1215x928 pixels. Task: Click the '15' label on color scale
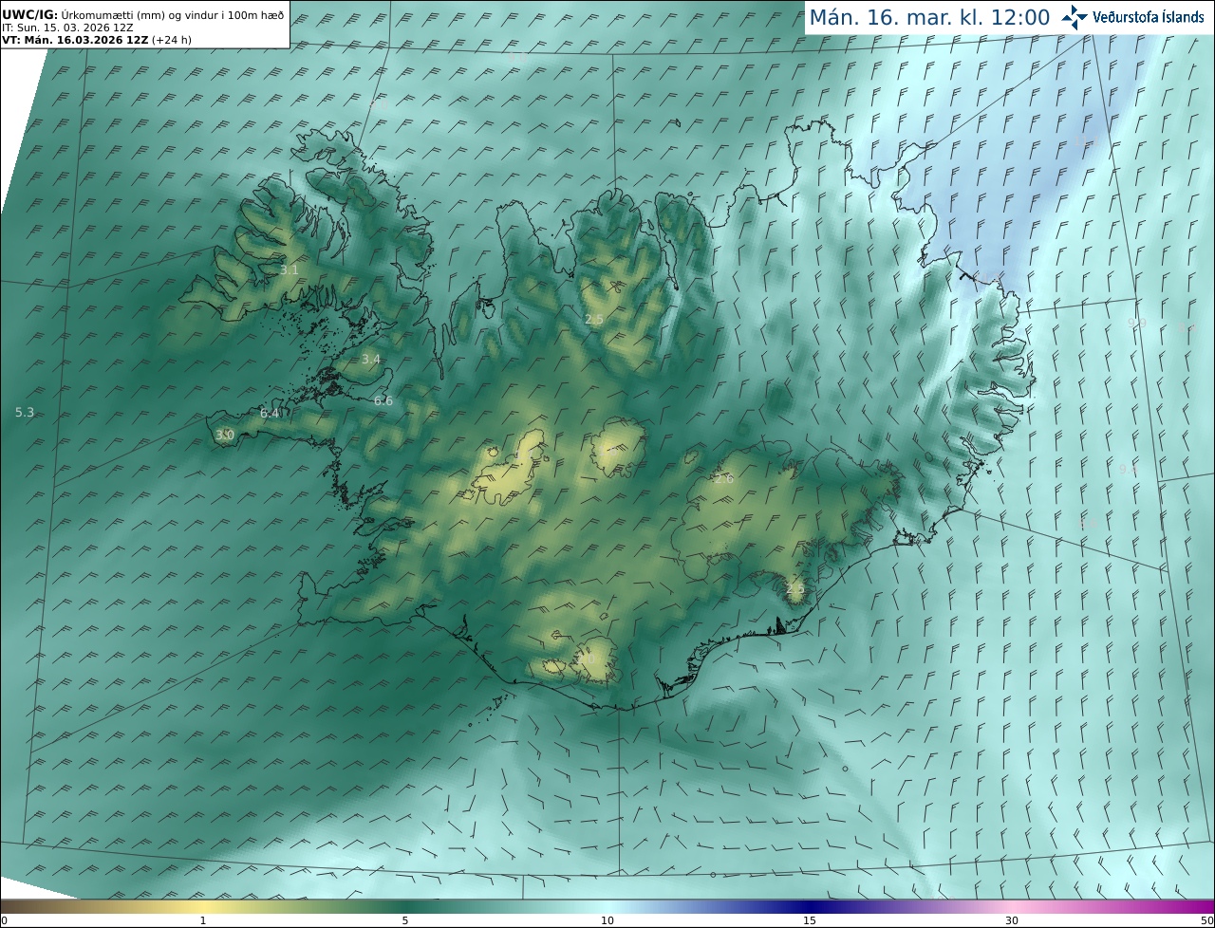(810, 920)
